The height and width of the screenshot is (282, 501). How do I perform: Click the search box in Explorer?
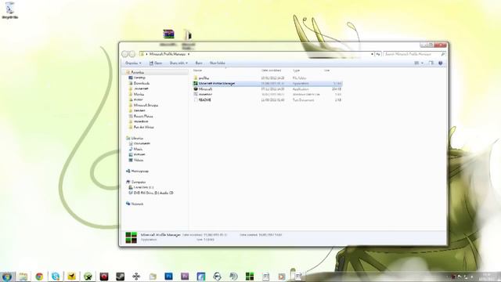point(414,54)
